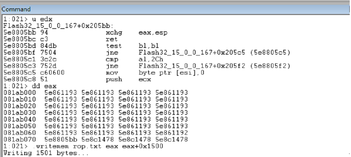Click memory address 081ab070
351x157 pixels.
tap(20, 140)
